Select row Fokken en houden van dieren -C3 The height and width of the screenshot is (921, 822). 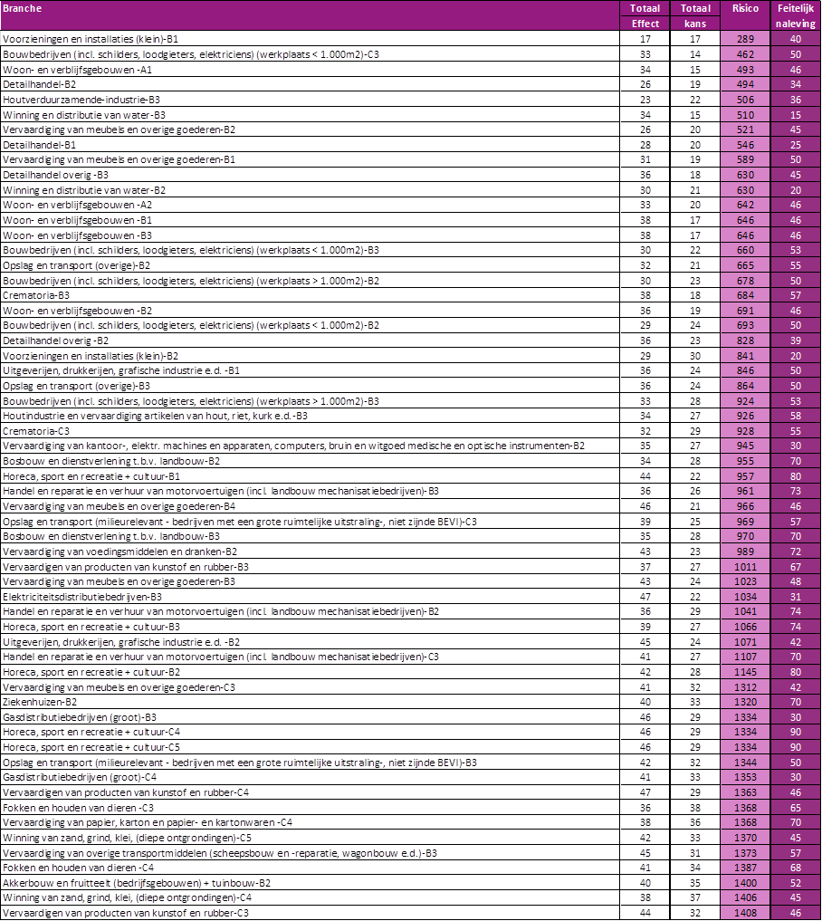click(410, 807)
